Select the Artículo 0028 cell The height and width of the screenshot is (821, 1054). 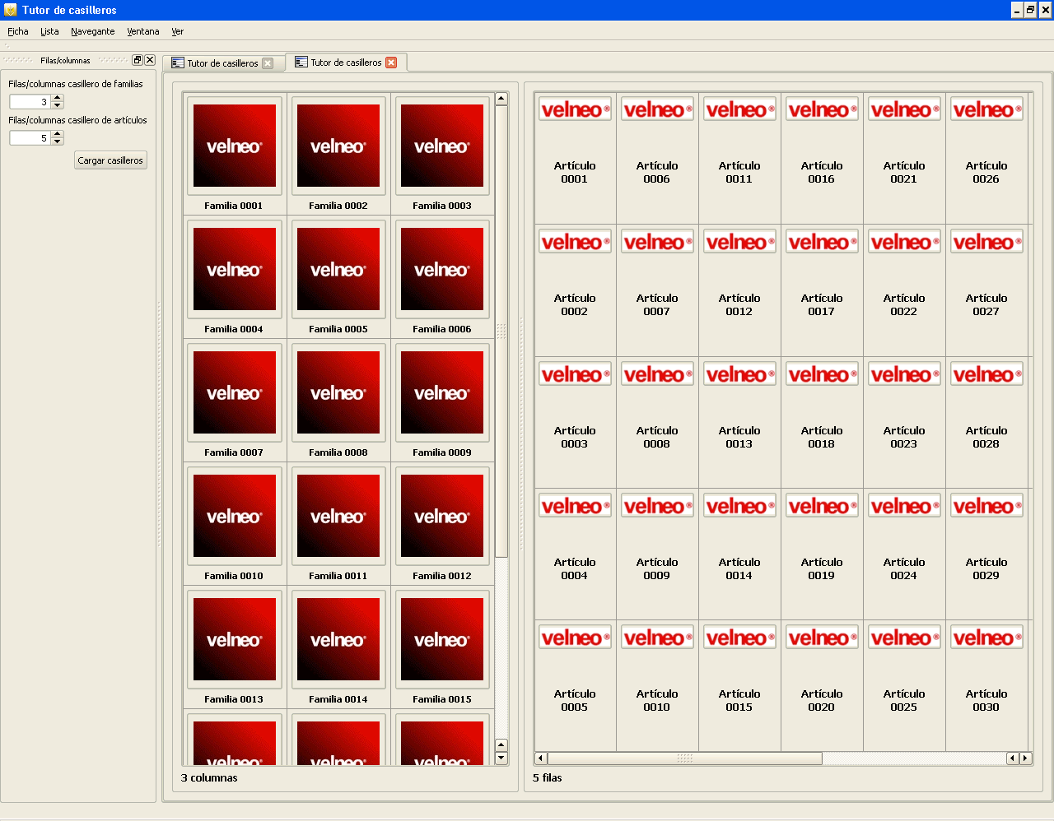click(x=986, y=423)
